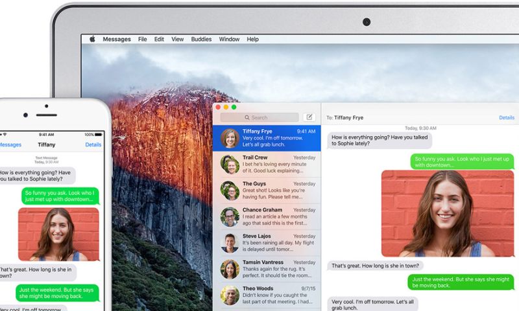Open the Buddies menu
The image size is (519, 311).
pyautogui.click(x=201, y=39)
